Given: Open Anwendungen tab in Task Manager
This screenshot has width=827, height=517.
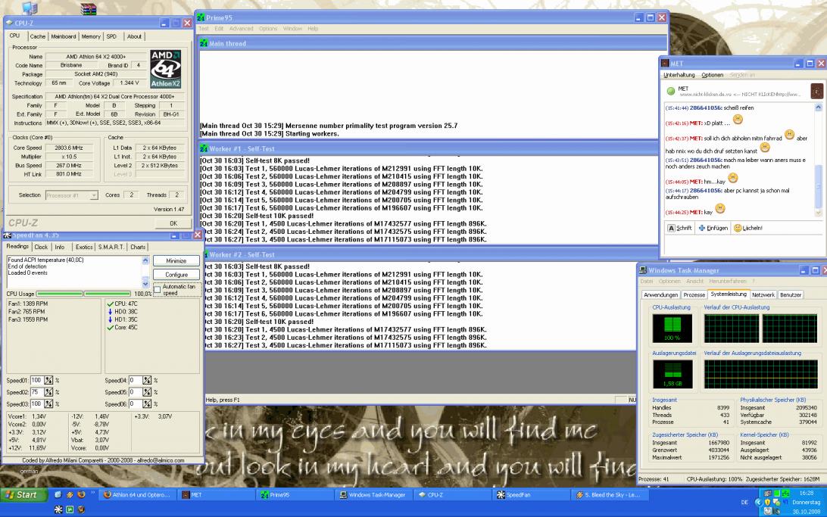Looking at the screenshot, I should [661, 294].
